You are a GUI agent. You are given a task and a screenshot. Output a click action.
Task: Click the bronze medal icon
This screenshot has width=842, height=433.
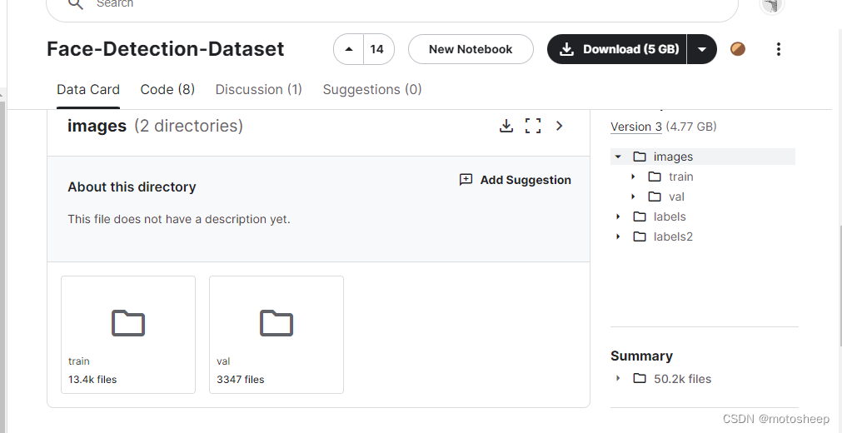click(x=738, y=49)
